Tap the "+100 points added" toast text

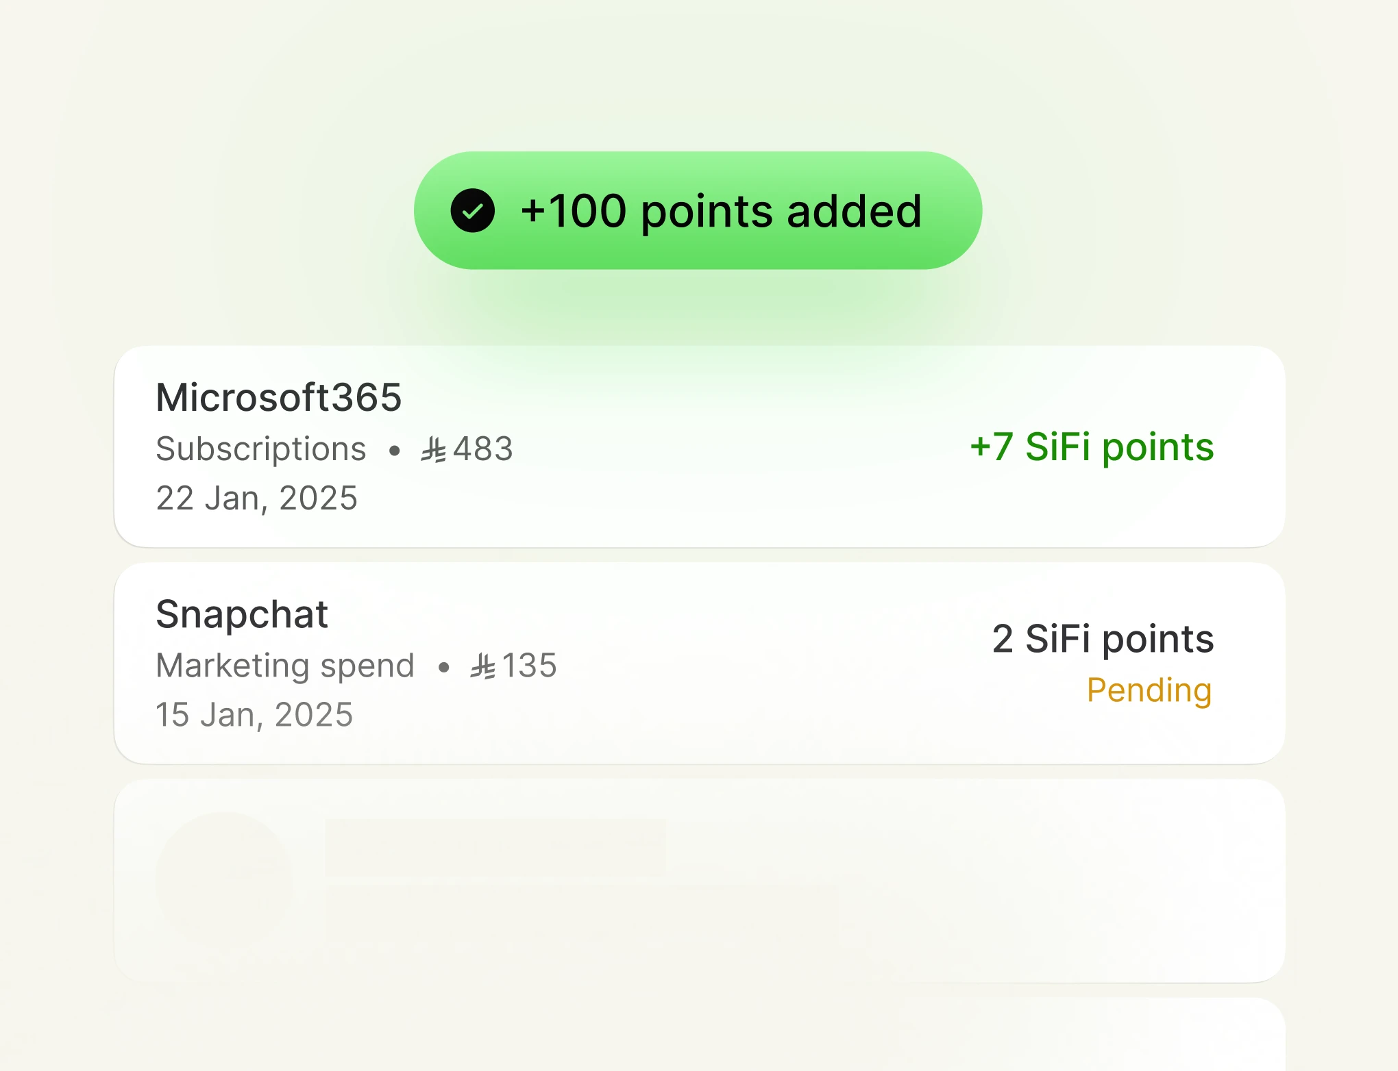(721, 211)
